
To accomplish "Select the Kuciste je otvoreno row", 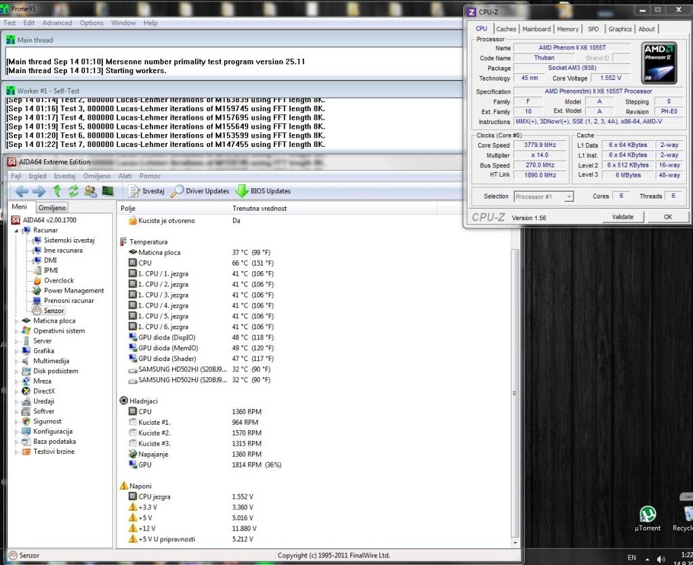I will pyautogui.click(x=314, y=221).
